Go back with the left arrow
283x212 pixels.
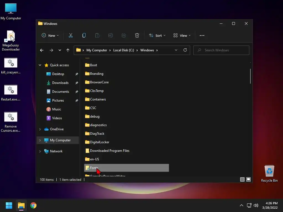click(42, 50)
